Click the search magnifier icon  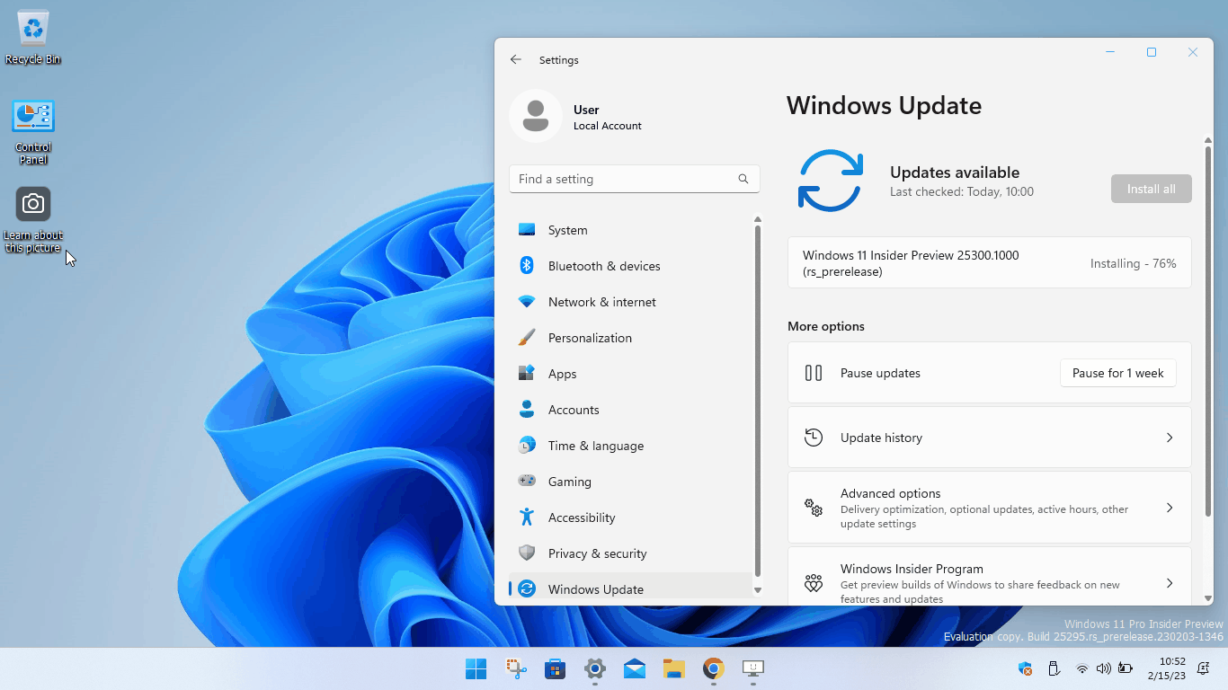point(743,179)
